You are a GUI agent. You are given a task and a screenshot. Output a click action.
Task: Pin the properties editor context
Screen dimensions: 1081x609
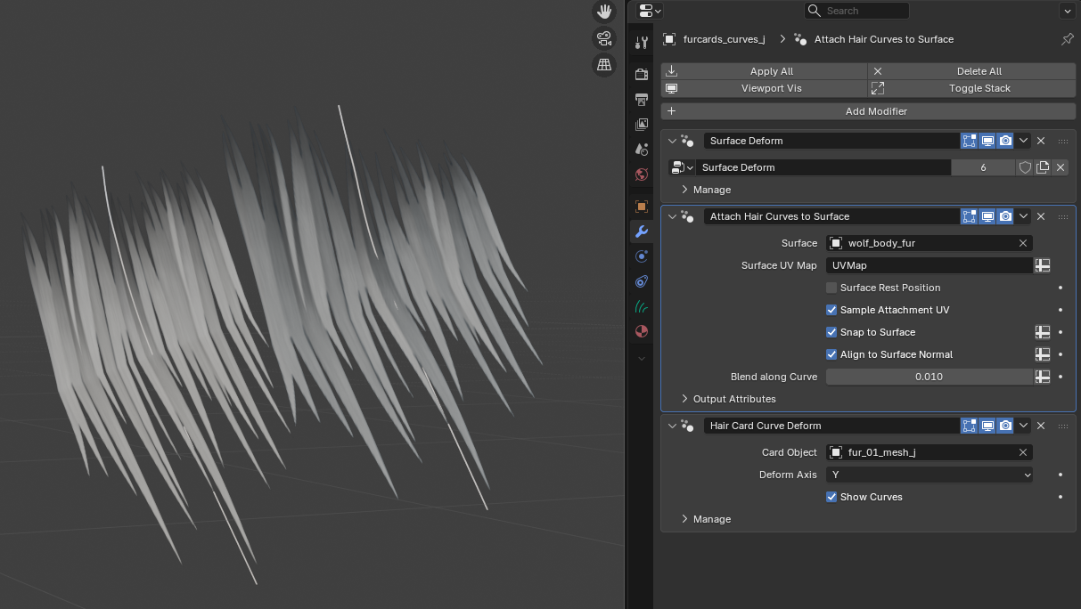pyautogui.click(x=1067, y=39)
